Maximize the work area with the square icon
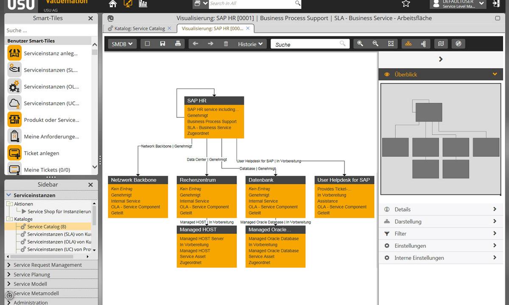The height and width of the screenshot is (305, 509). [x=498, y=18]
